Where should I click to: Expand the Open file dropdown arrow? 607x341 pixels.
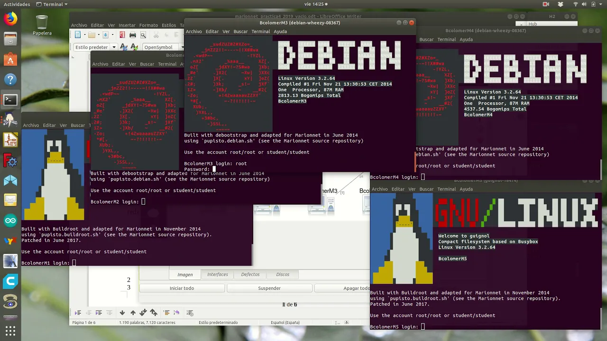98,35
